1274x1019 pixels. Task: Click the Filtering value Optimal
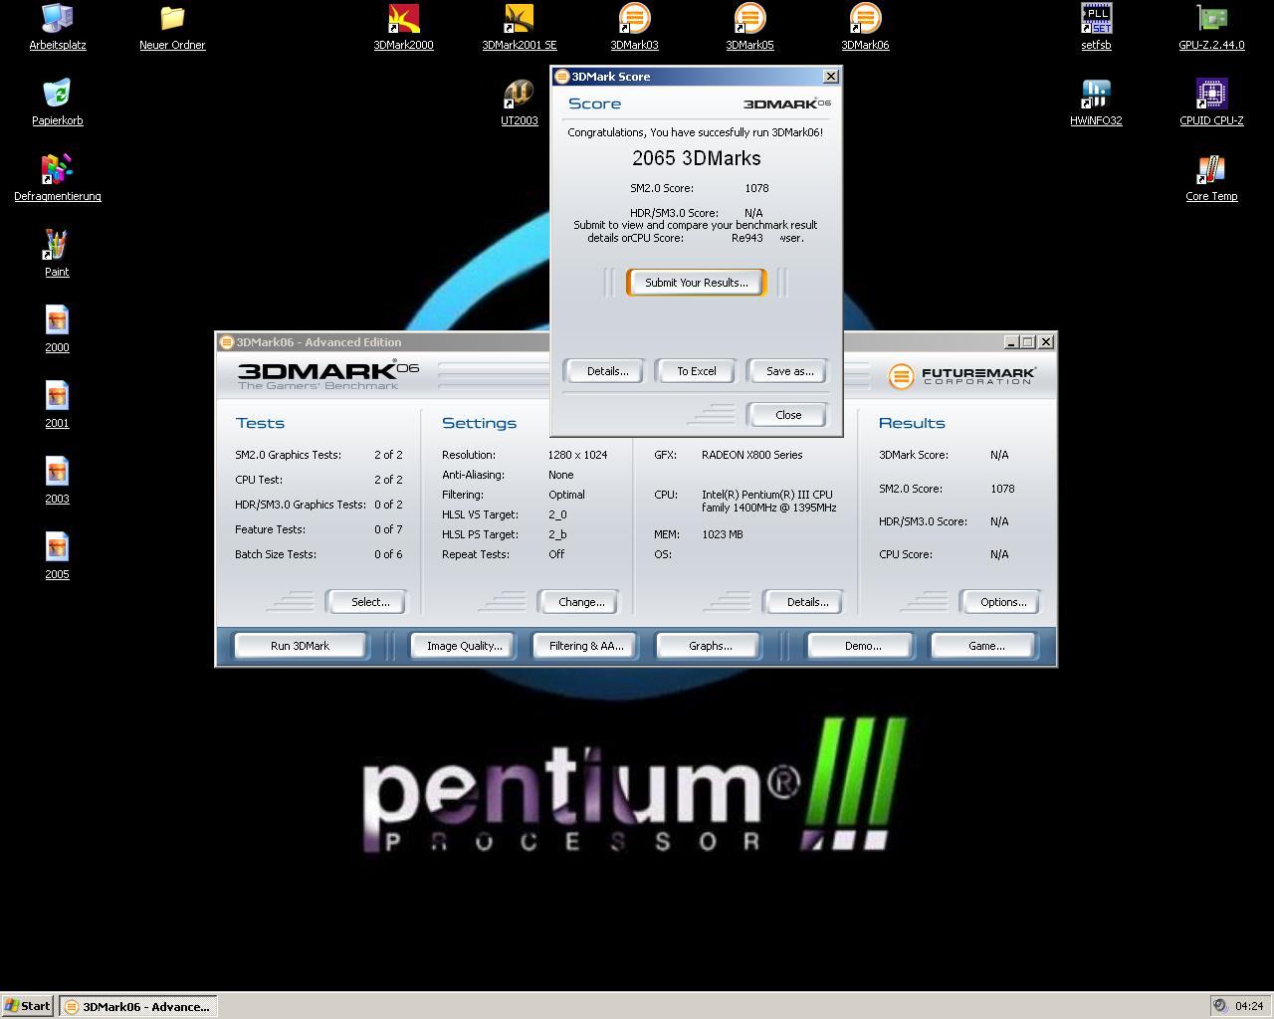566,495
